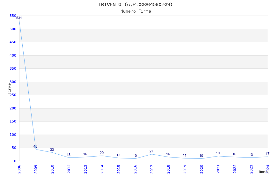Click the data label 10 above 2020
Image resolution: width=271 pixels, height=175 pixels.
point(201,156)
